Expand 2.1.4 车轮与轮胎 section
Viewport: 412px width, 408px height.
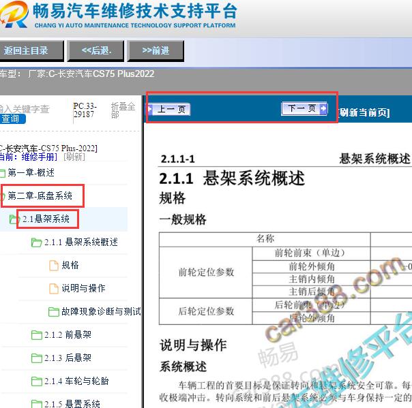point(76,381)
